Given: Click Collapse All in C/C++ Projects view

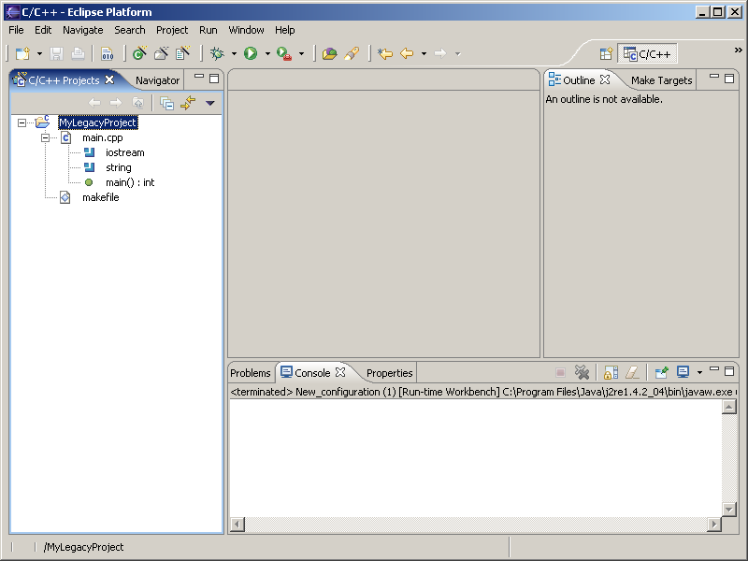Looking at the screenshot, I should pos(166,103).
